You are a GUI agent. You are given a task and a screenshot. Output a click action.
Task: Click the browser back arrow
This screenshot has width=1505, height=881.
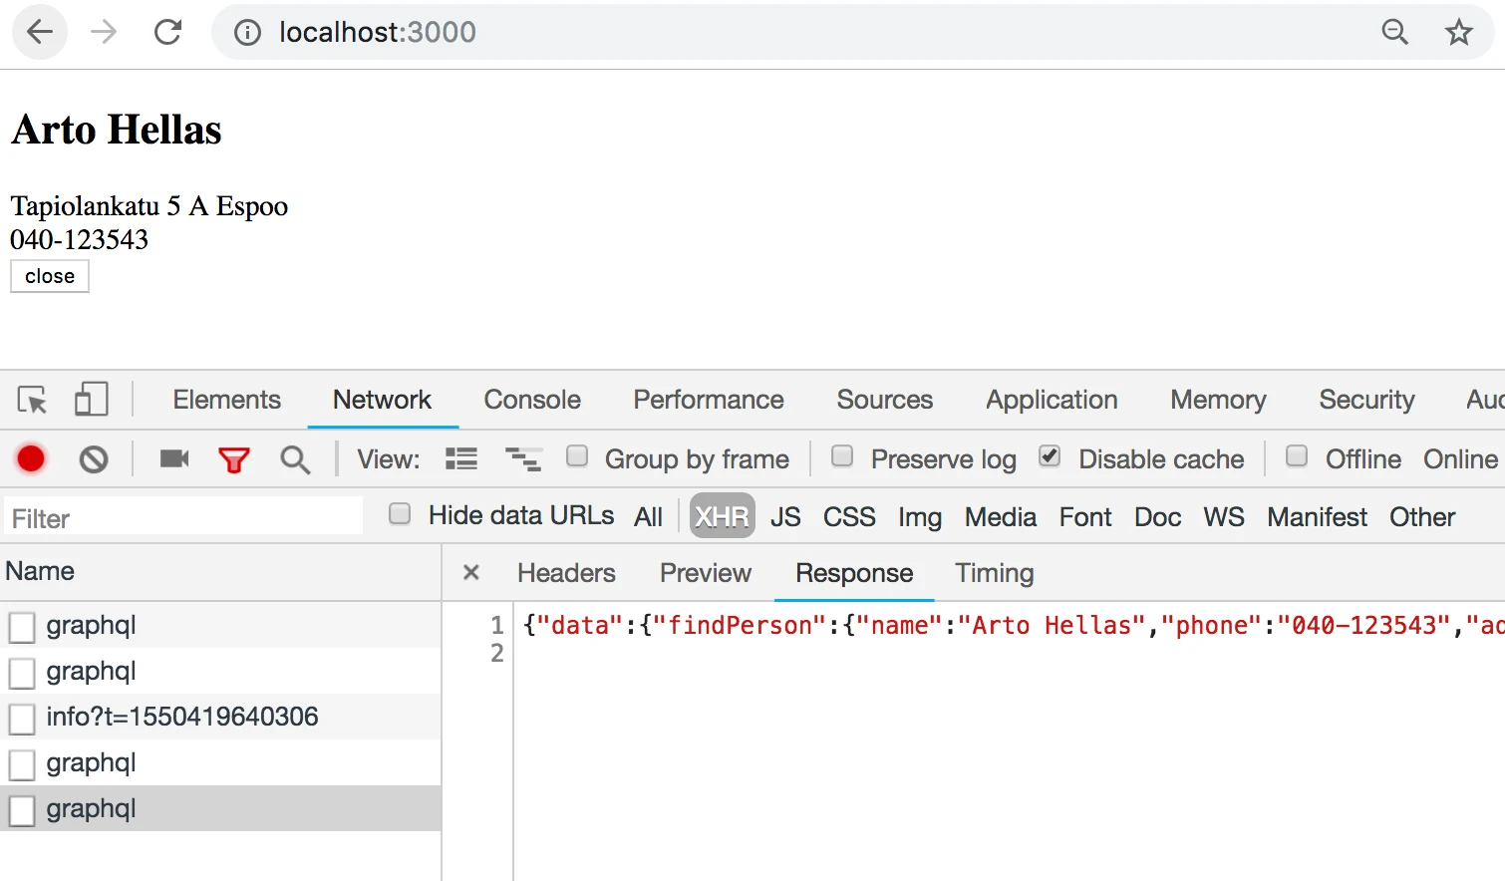(x=40, y=32)
